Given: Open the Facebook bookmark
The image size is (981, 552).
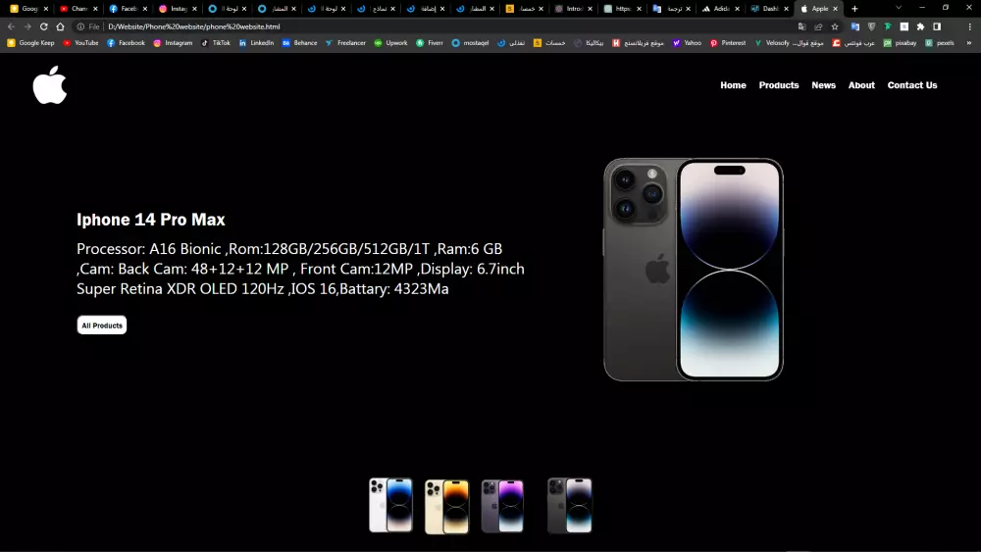Looking at the screenshot, I should (126, 43).
